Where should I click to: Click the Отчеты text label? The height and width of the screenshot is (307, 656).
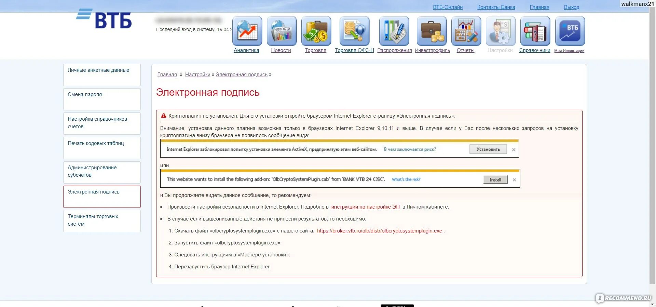[x=465, y=50]
